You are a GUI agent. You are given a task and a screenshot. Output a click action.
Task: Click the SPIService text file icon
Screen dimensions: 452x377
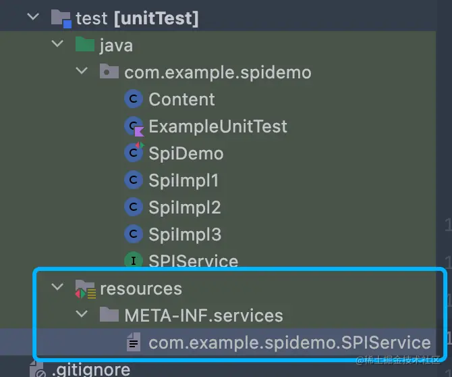pos(134,343)
